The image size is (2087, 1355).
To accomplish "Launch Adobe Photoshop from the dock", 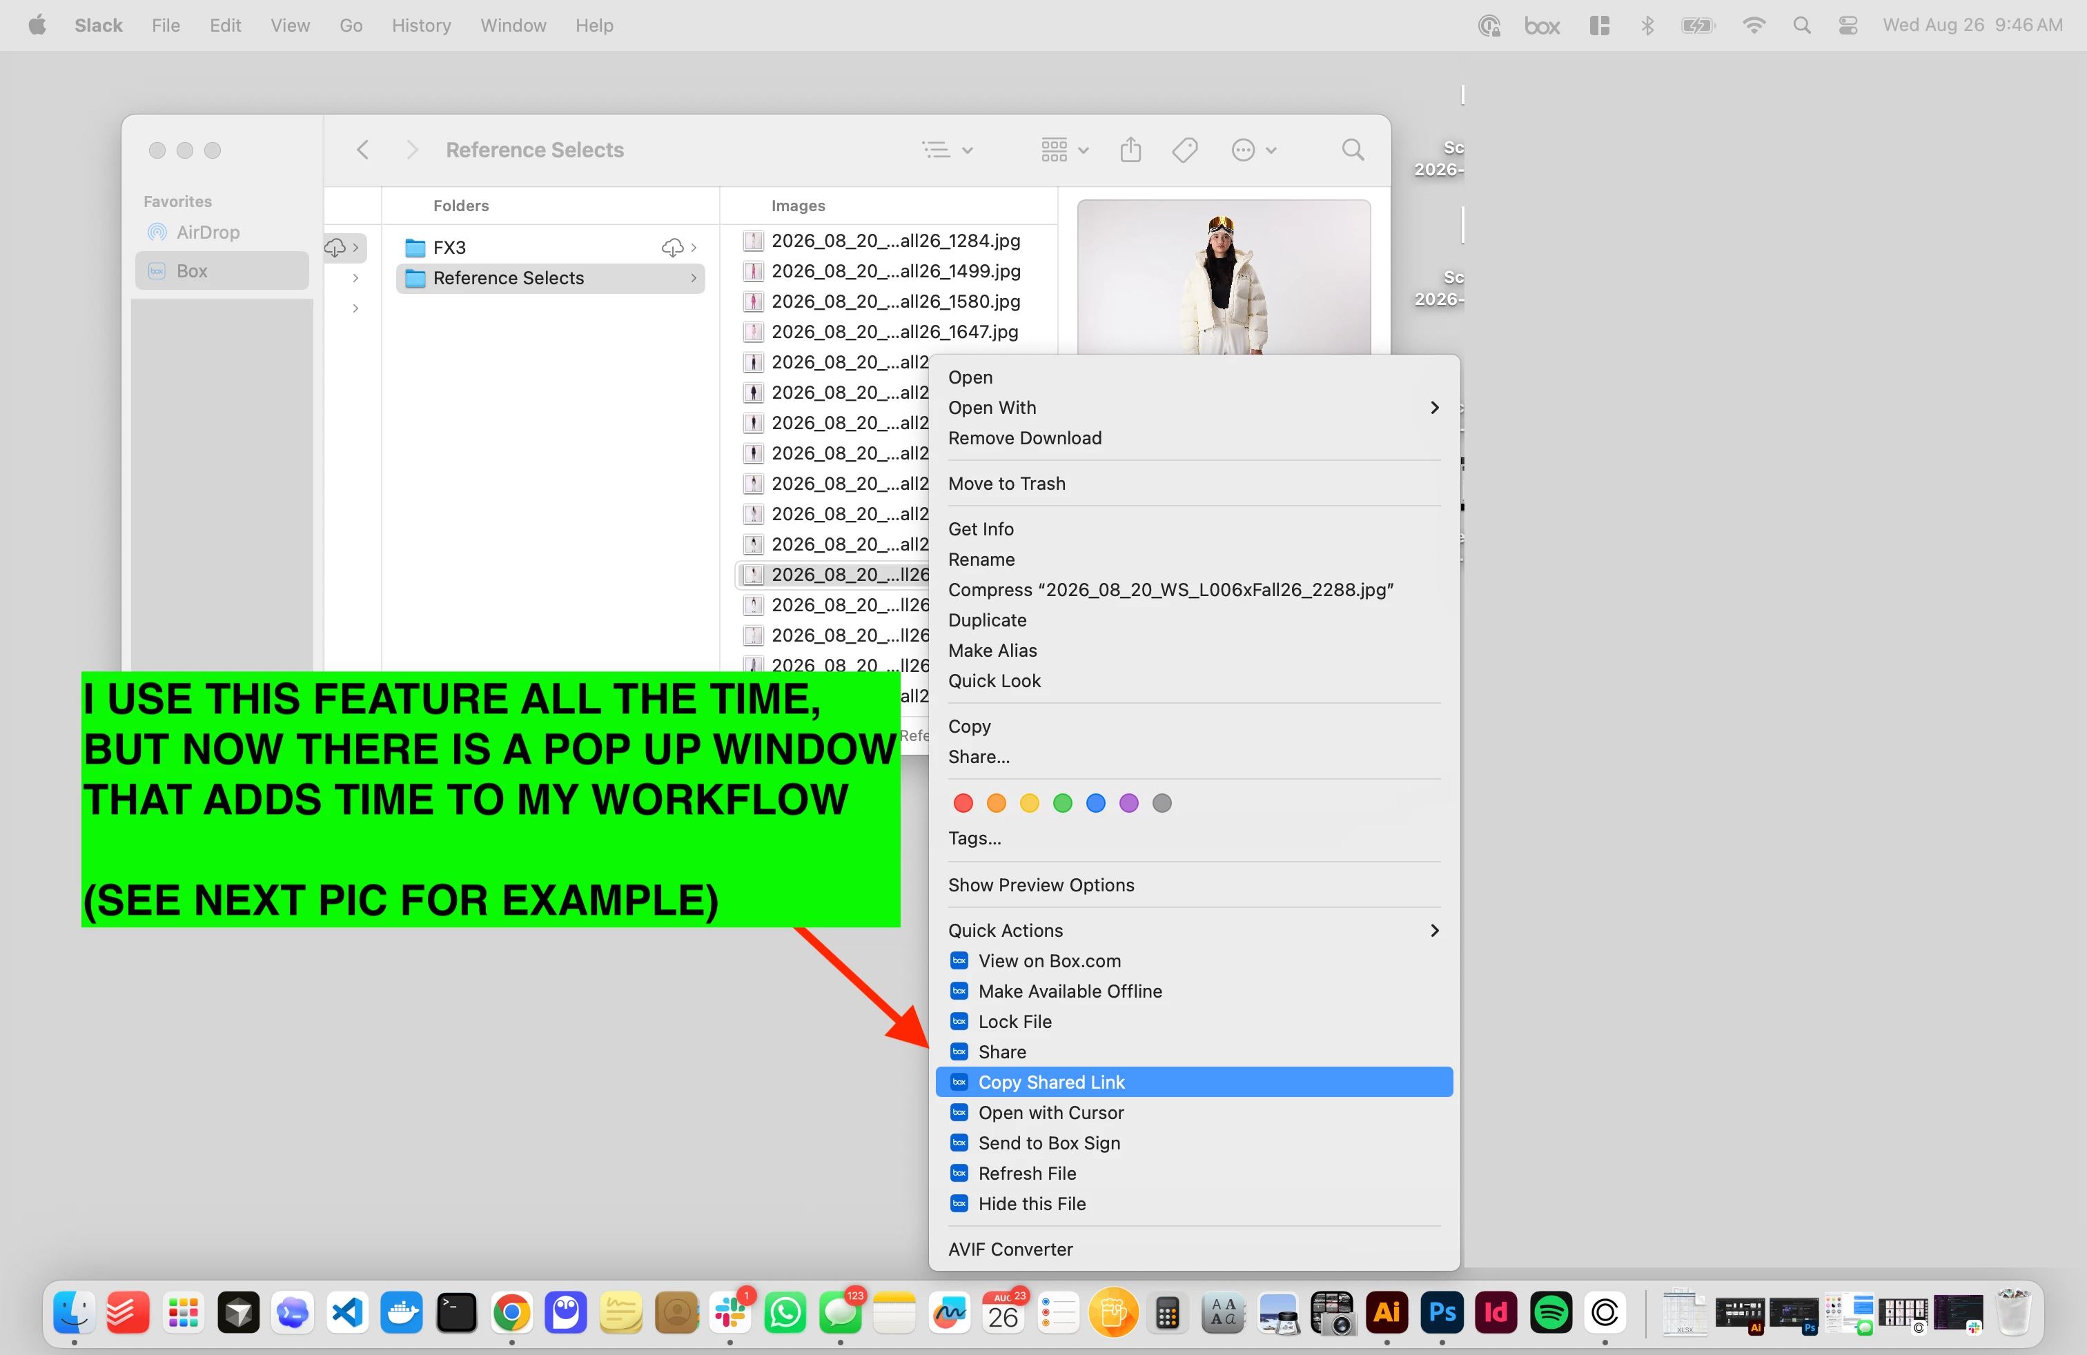I will tap(1442, 1312).
